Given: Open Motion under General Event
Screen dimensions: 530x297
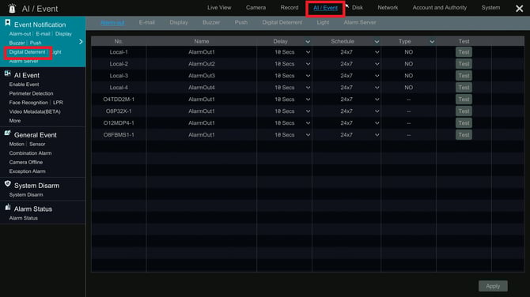Looking at the screenshot, I should [17, 144].
